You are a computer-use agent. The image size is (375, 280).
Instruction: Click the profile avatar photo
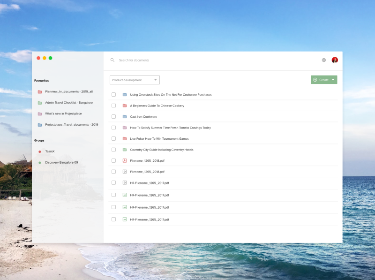pos(335,60)
